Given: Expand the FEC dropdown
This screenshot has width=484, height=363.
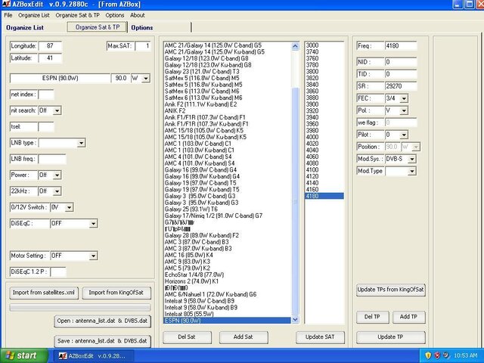Looking at the screenshot, I should (x=404, y=98).
